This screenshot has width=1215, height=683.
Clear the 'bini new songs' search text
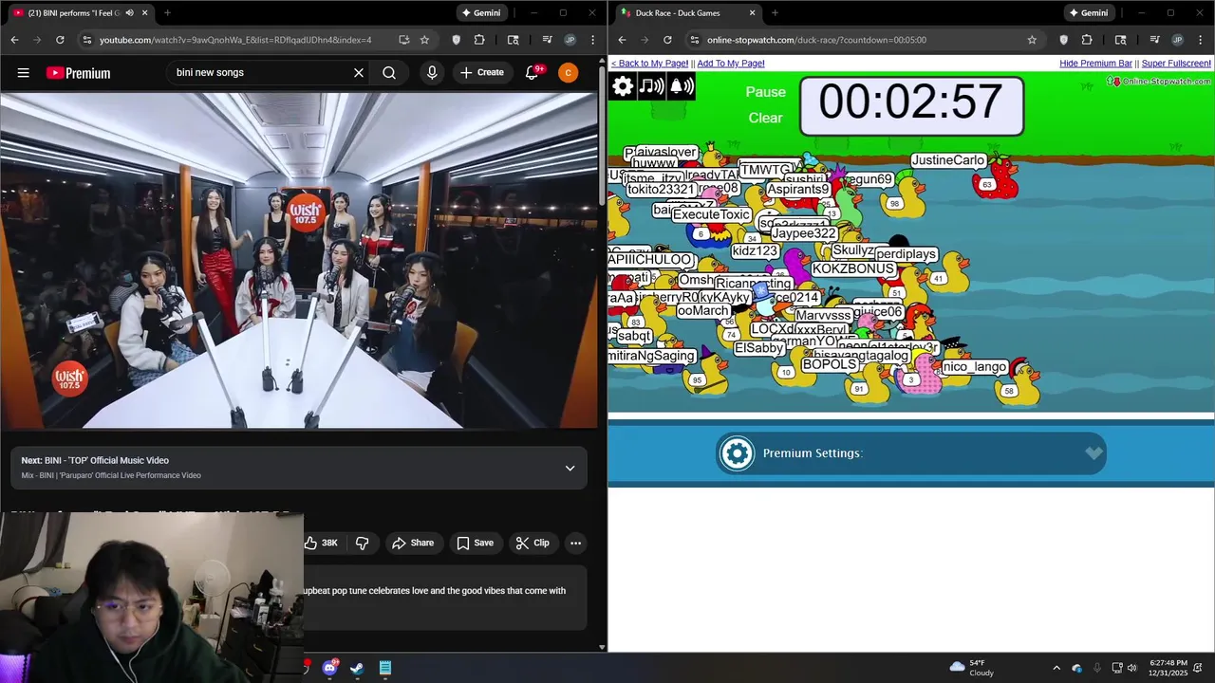pyautogui.click(x=359, y=73)
